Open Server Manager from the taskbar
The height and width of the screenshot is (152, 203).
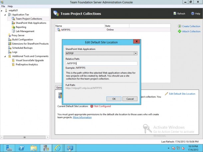9,148
